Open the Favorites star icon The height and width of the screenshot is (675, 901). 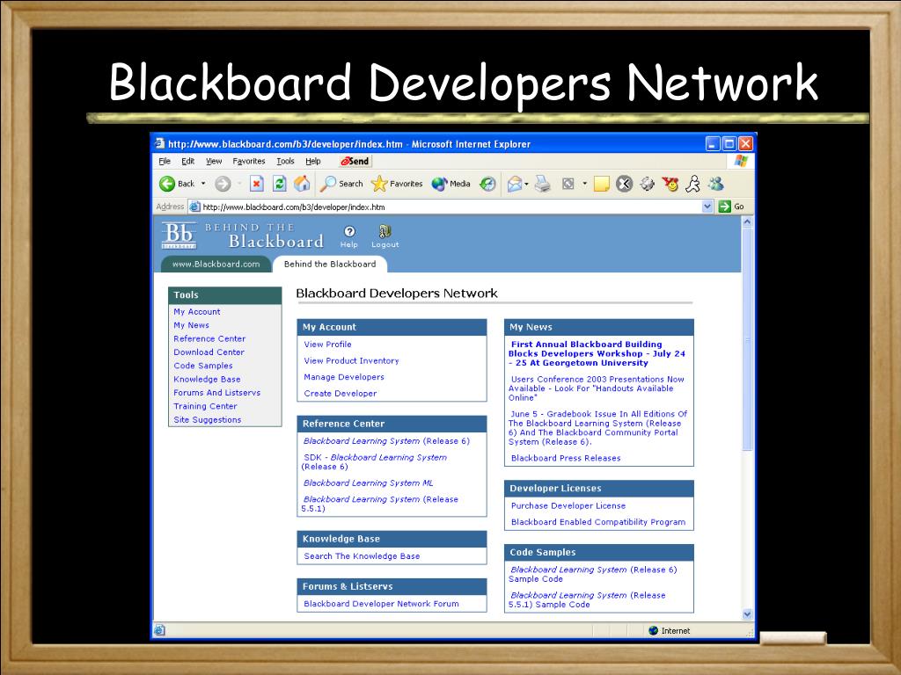tap(377, 184)
